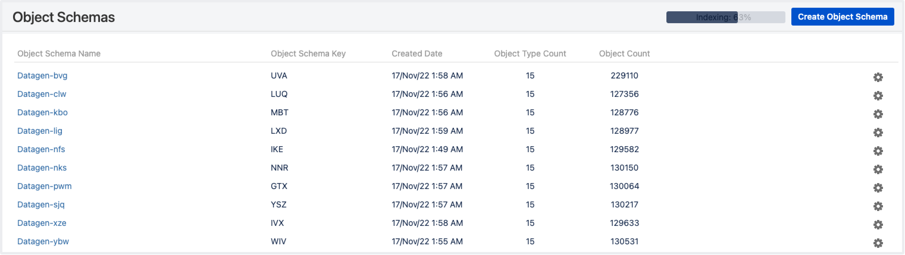Click the Object Schema Name column header

click(59, 53)
